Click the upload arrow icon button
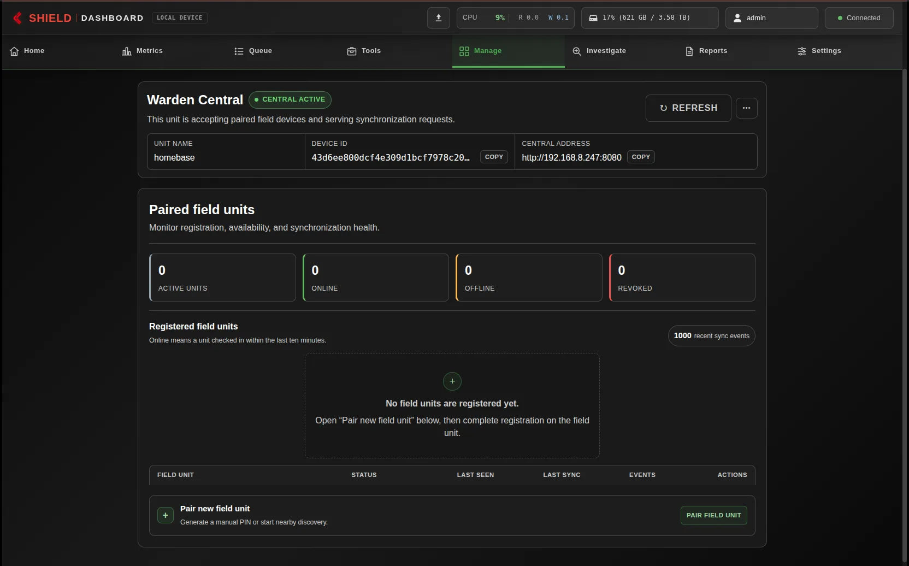The image size is (909, 566). point(439,18)
